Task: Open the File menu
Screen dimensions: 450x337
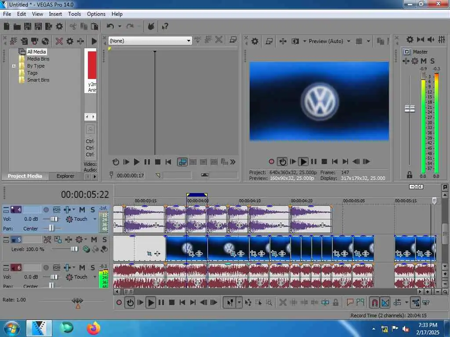Action: point(7,14)
